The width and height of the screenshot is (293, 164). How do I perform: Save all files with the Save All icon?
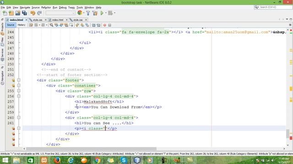point(24,13)
